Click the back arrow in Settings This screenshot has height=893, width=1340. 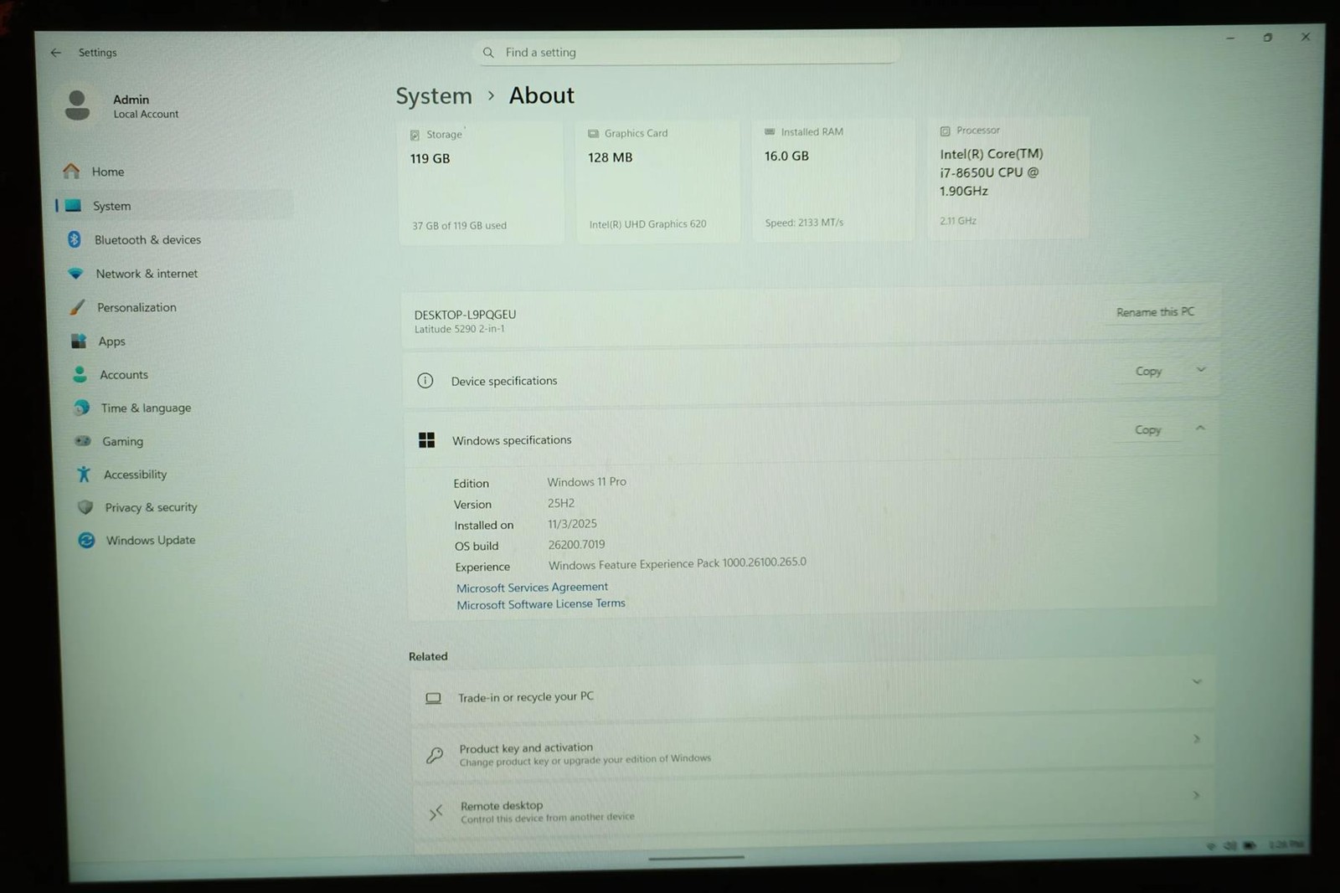(x=56, y=53)
